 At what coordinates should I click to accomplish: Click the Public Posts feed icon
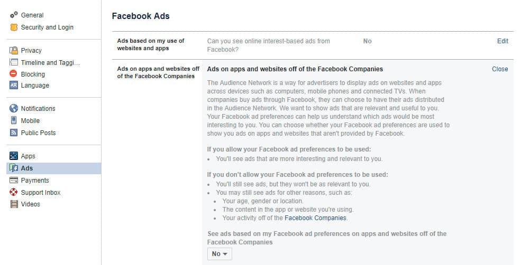tap(14, 133)
